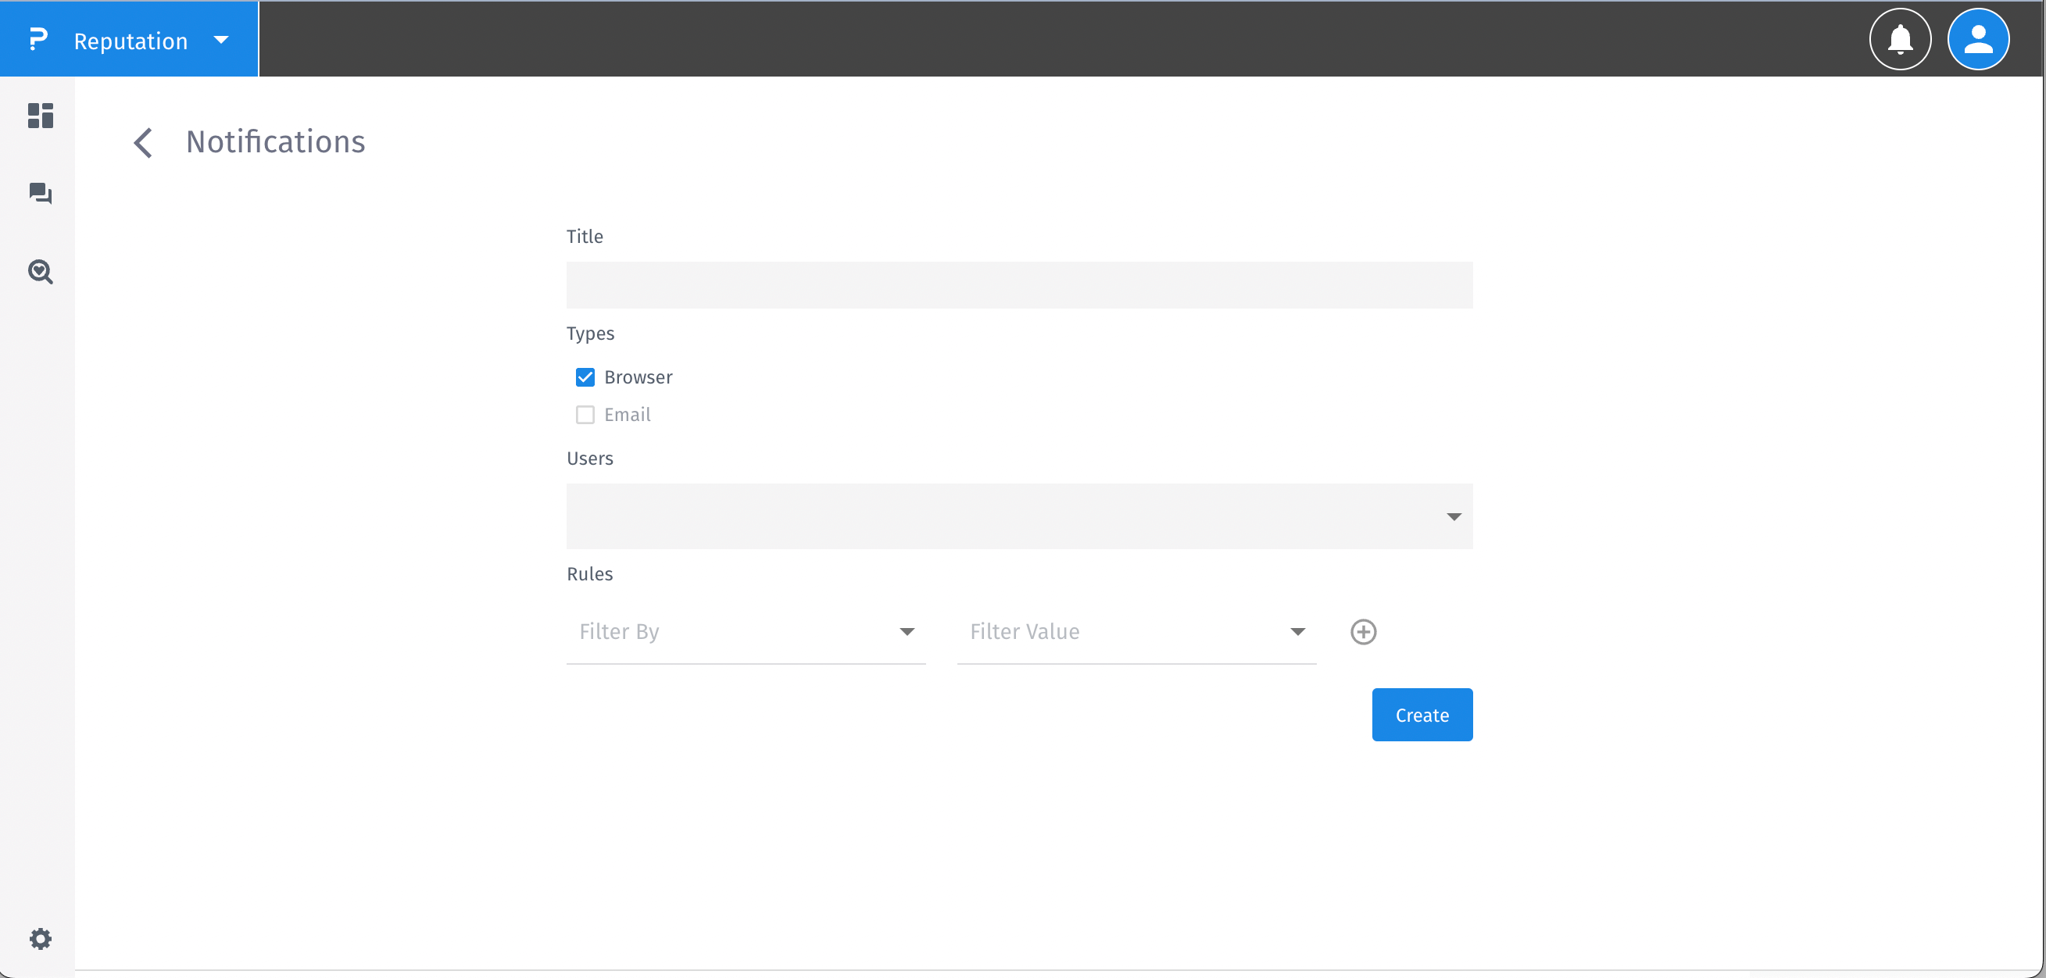Click the Users selection box area
Viewport: 2046px width, 978px height.
[1019, 516]
